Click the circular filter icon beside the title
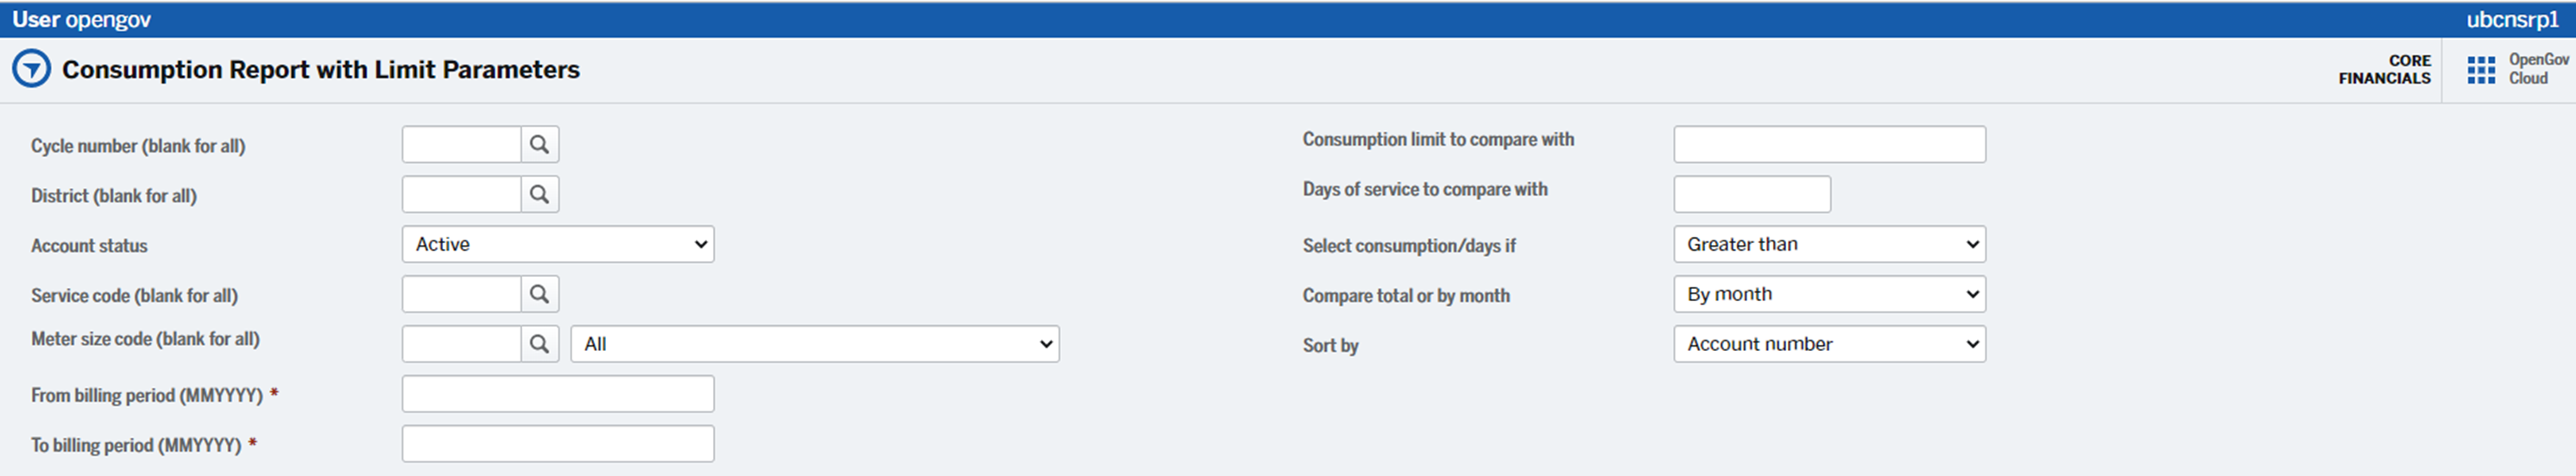2576x476 pixels. [31, 69]
